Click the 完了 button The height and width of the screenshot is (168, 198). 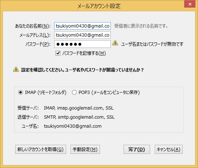[x=137, y=149]
